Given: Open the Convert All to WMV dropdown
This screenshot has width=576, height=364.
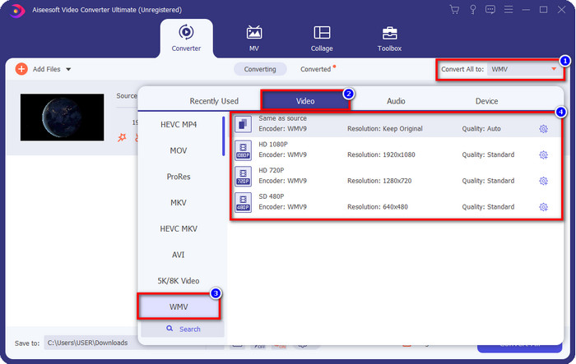Looking at the screenshot, I should pos(525,69).
